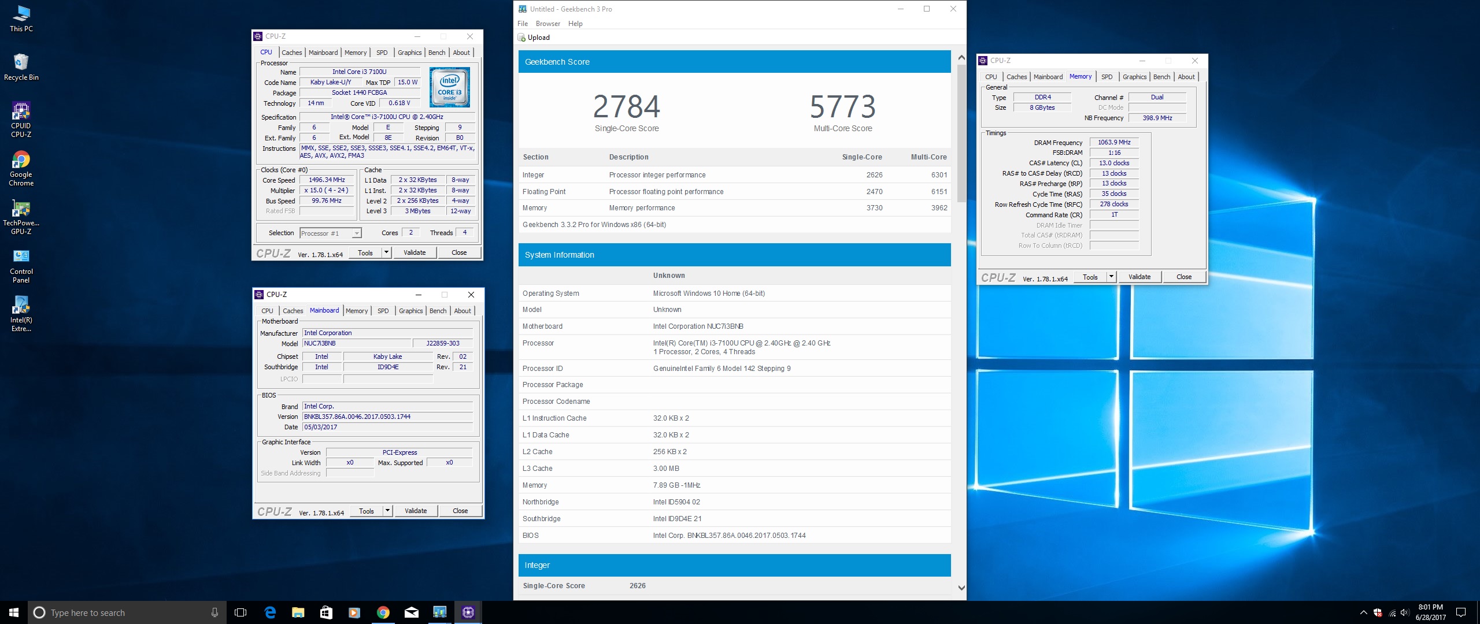Click the BIOS Version field in CPU-Z
1480x624 pixels.
click(387, 417)
